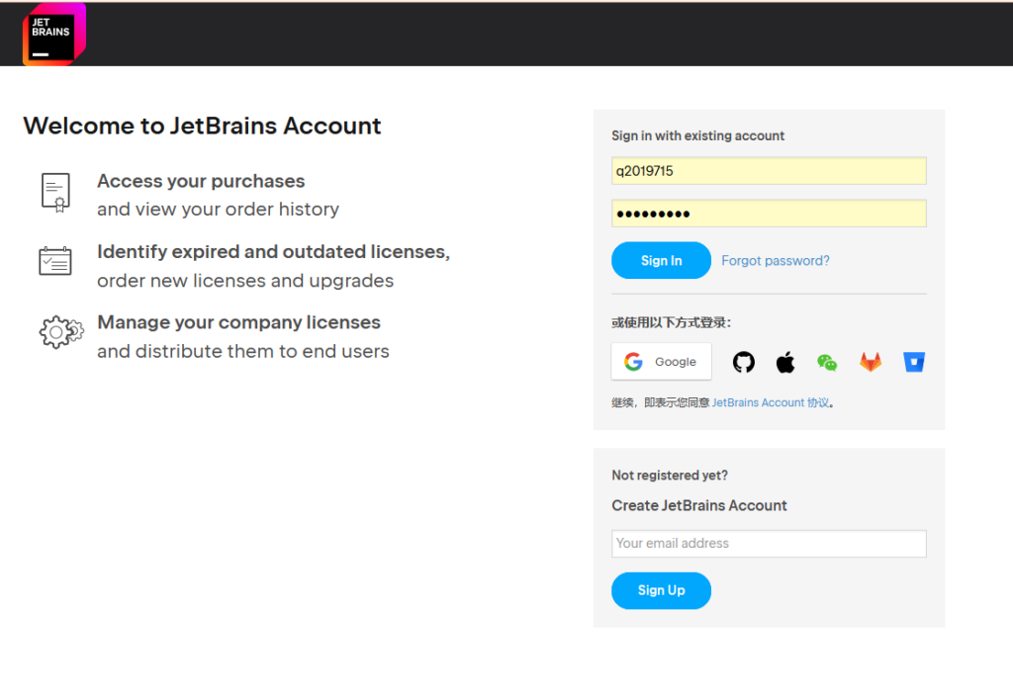Select the GitLab fox login icon
The width and height of the screenshot is (1013, 699).
870,362
